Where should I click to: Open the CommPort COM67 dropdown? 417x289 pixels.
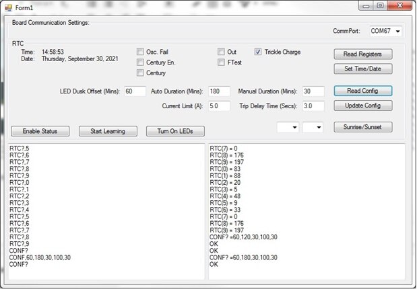click(385, 31)
